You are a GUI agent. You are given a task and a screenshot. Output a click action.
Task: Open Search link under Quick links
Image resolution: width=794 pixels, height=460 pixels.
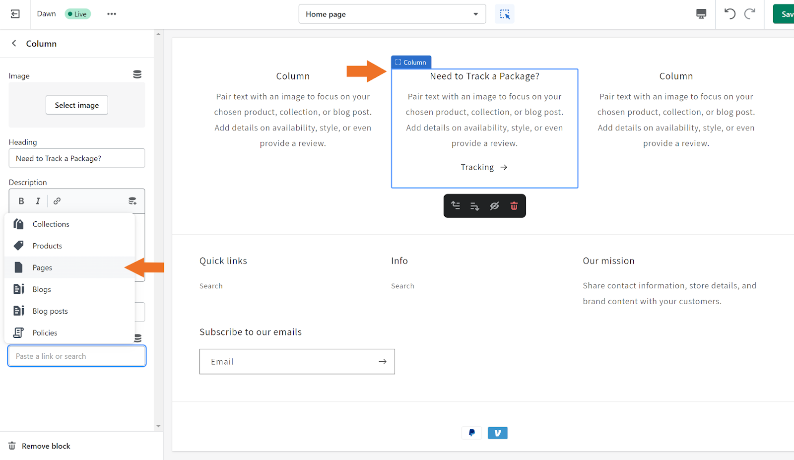211,286
